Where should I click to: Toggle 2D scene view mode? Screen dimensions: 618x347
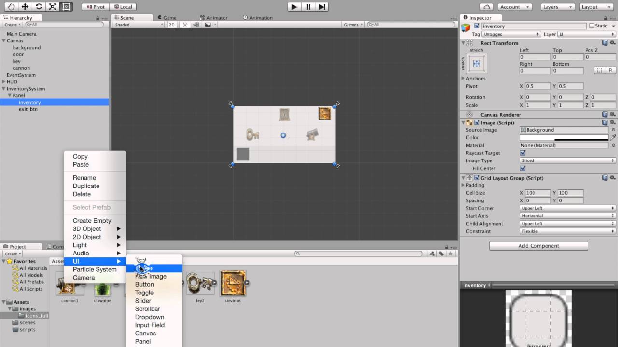172,25
